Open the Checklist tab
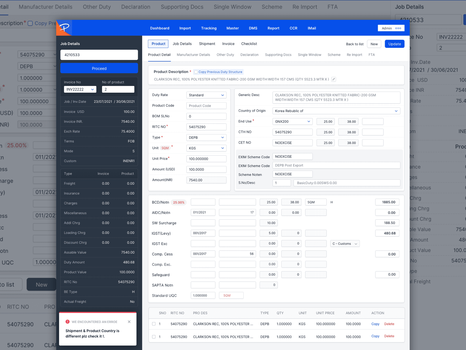The width and height of the screenshot is (466, 350). (249, 44)
